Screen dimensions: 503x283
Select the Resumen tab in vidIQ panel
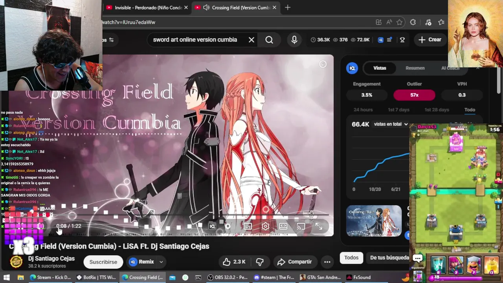(415, 68)
